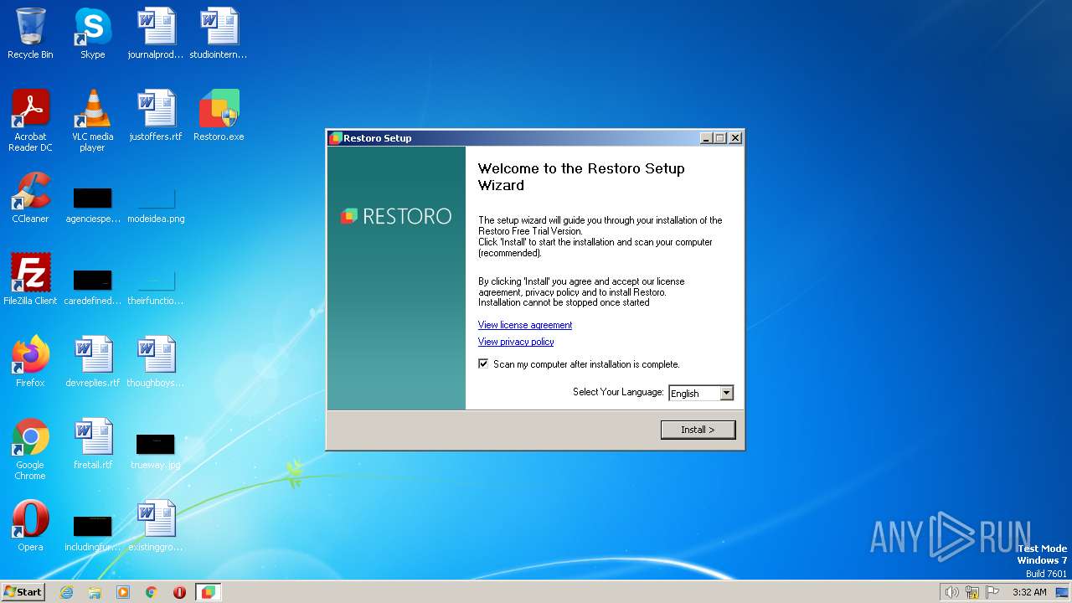The height and width of the screenshot is (603, 1072).
Task: Select the journalprod document icon
Action: (x=156, y=33)
